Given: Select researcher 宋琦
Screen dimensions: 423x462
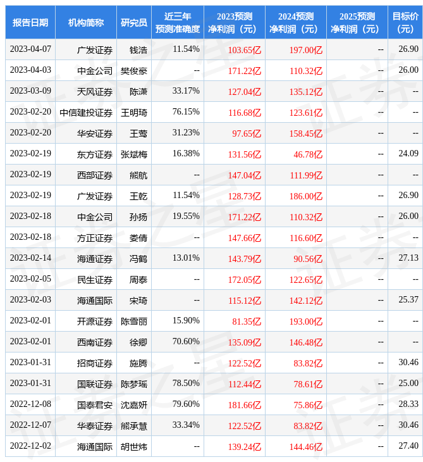Looking at the screenshot, I should pyautogui.click(x=138, y=301).
